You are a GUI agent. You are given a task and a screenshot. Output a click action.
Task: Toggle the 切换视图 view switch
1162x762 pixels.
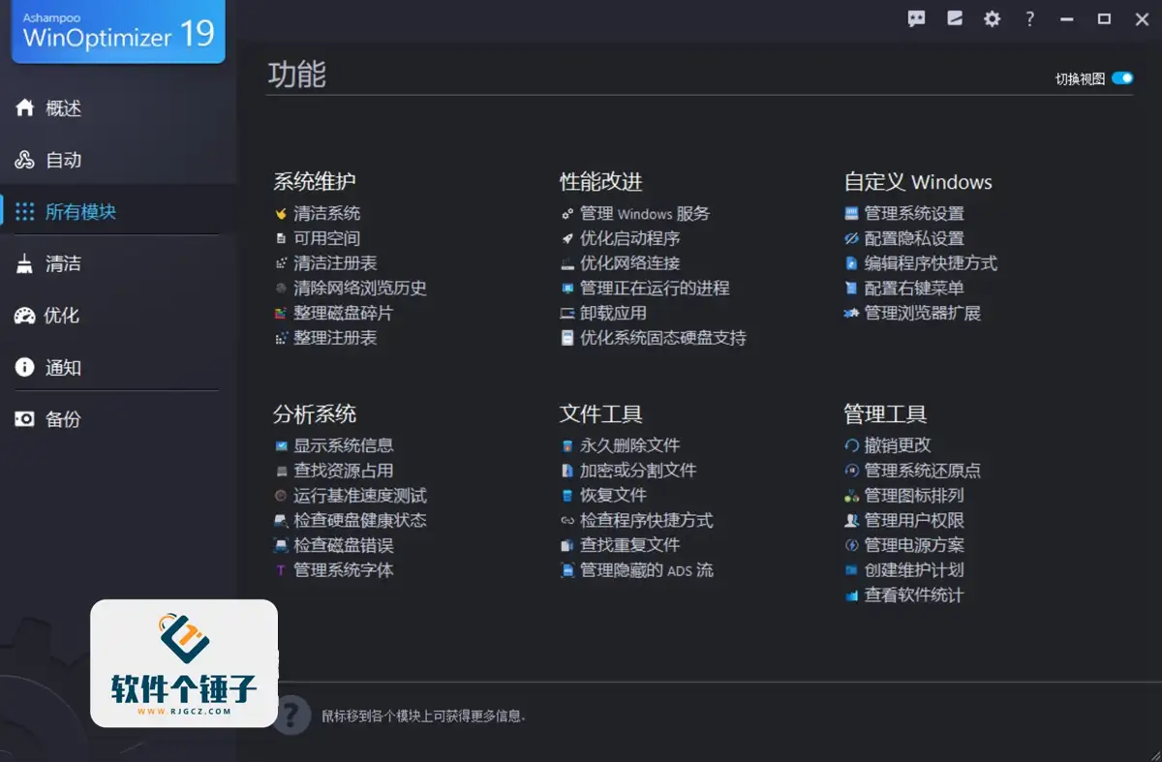[x=1122, y=78]
